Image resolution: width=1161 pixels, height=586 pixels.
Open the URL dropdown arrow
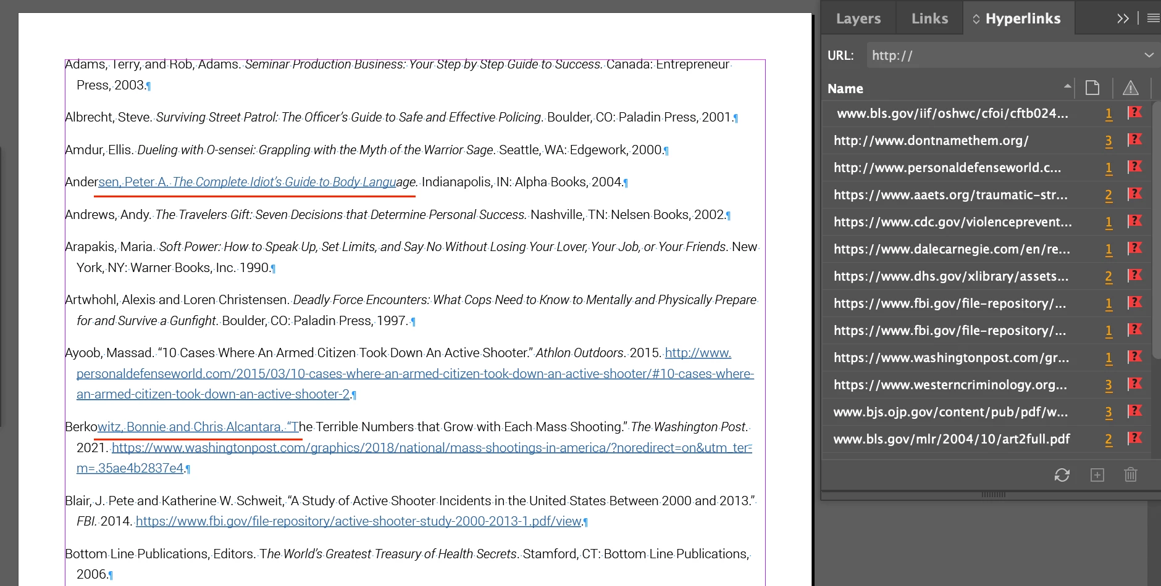(1149, 56)
